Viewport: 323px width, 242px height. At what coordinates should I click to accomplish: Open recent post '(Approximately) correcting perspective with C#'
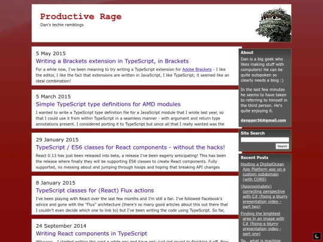click(x=264, y=197)
